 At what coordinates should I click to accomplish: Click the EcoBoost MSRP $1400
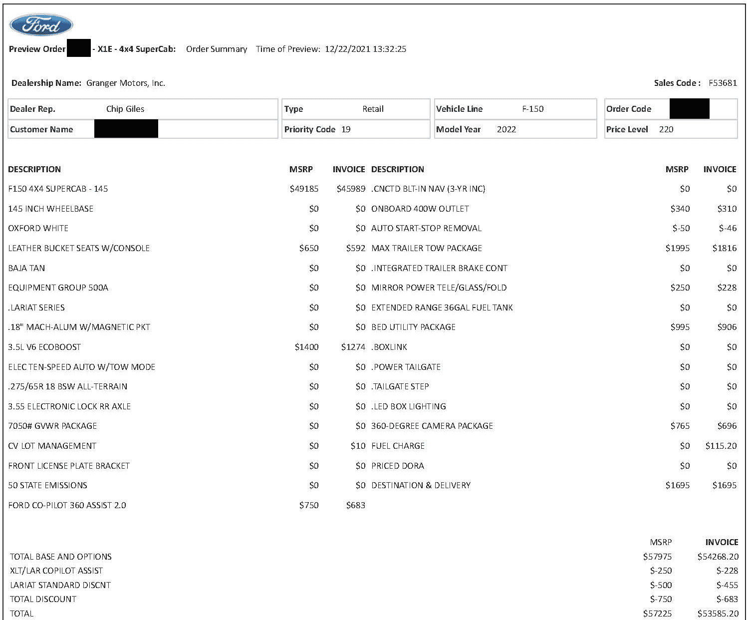click(306, 347)
